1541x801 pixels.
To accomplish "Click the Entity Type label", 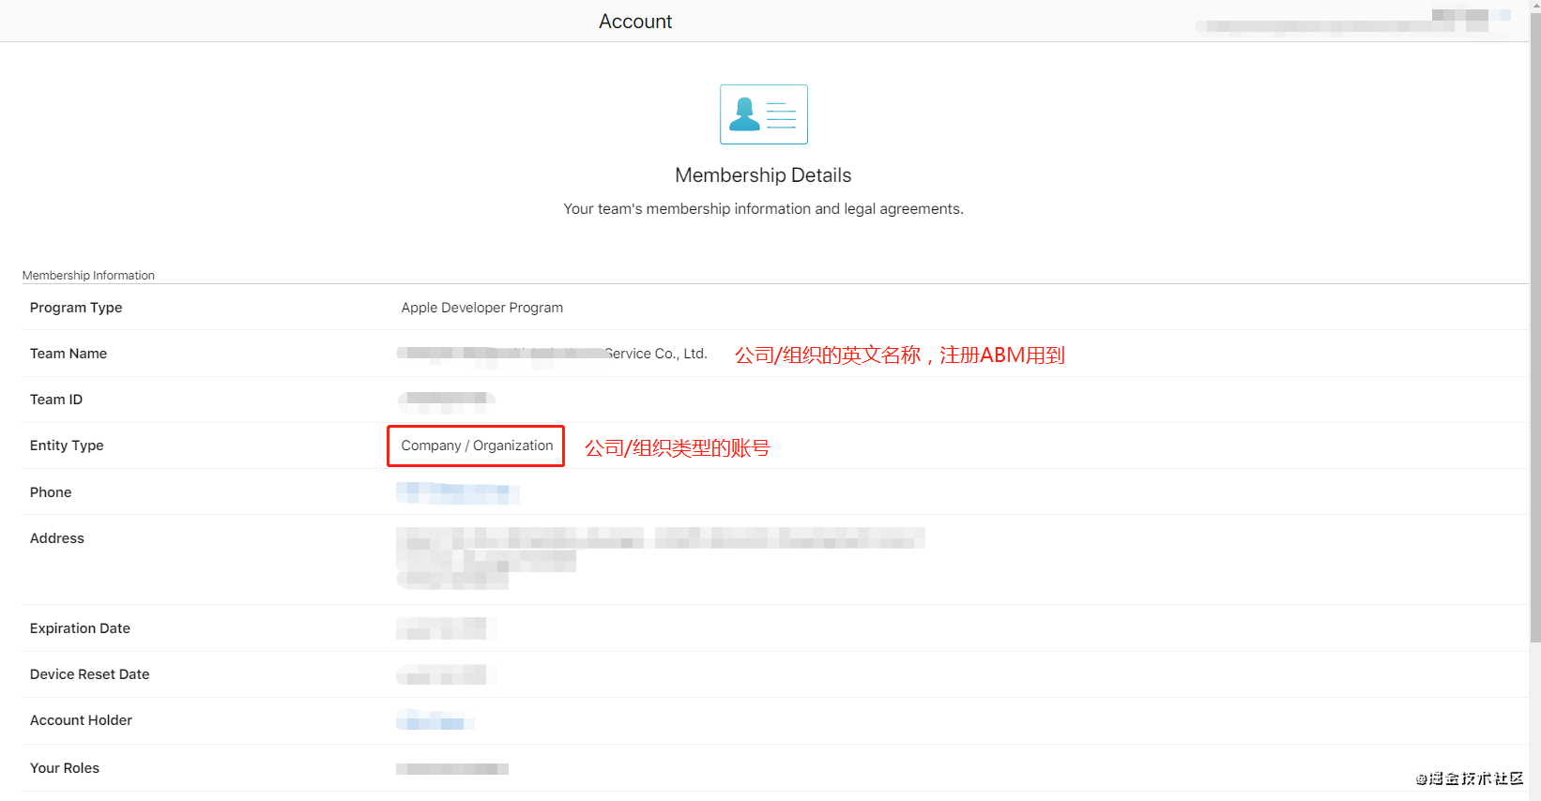I will click(x=67, y=446).
